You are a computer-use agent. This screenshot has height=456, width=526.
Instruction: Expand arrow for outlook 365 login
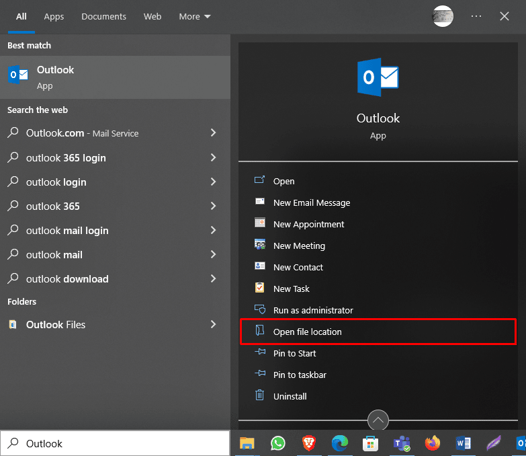pyautogui.click(x=213, y=157)
